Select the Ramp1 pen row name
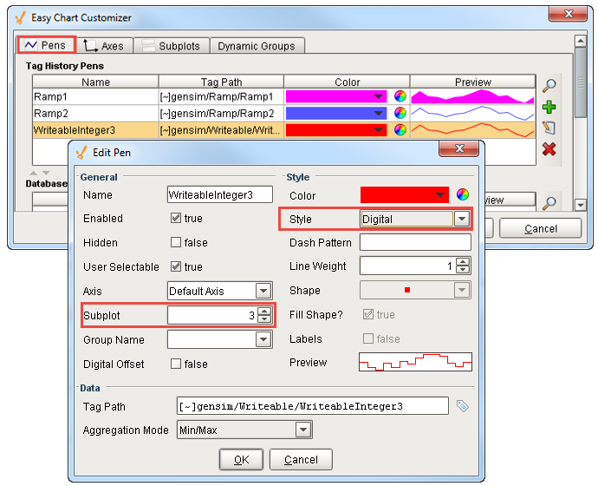Image resolution: width=598 pixels, height=486 pixels. point(95,96)
